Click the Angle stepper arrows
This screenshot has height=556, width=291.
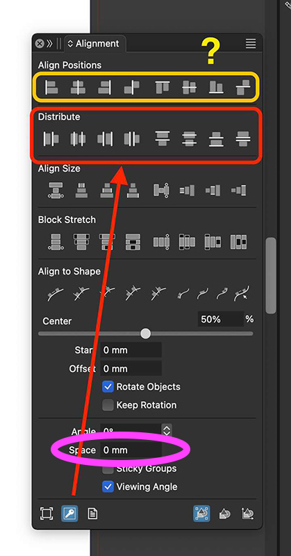[167, 431]
